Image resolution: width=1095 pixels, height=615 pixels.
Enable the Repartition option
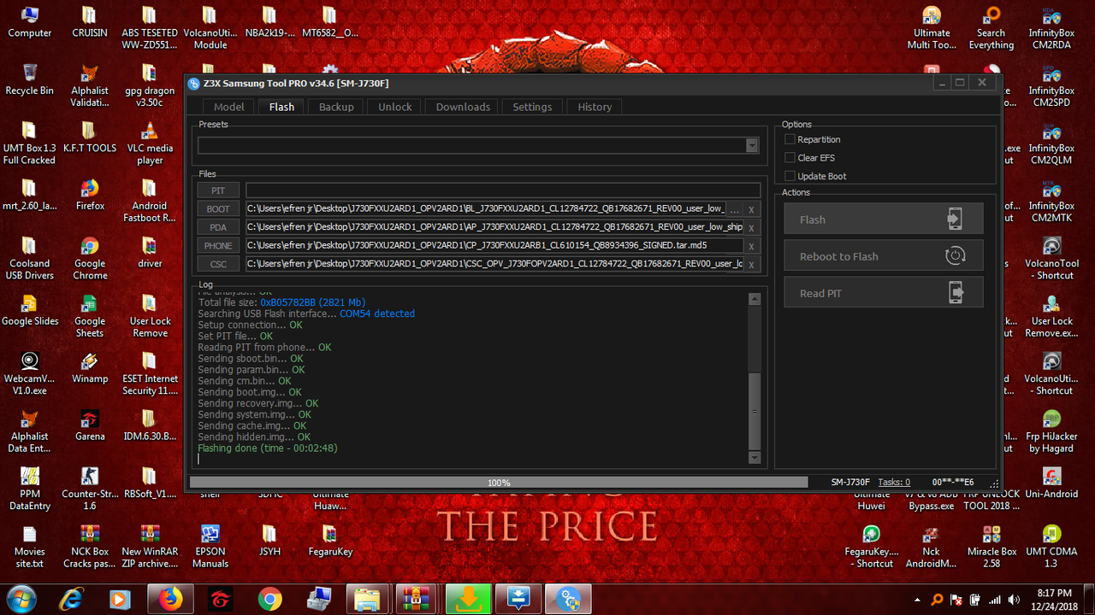tap(790, 139)
